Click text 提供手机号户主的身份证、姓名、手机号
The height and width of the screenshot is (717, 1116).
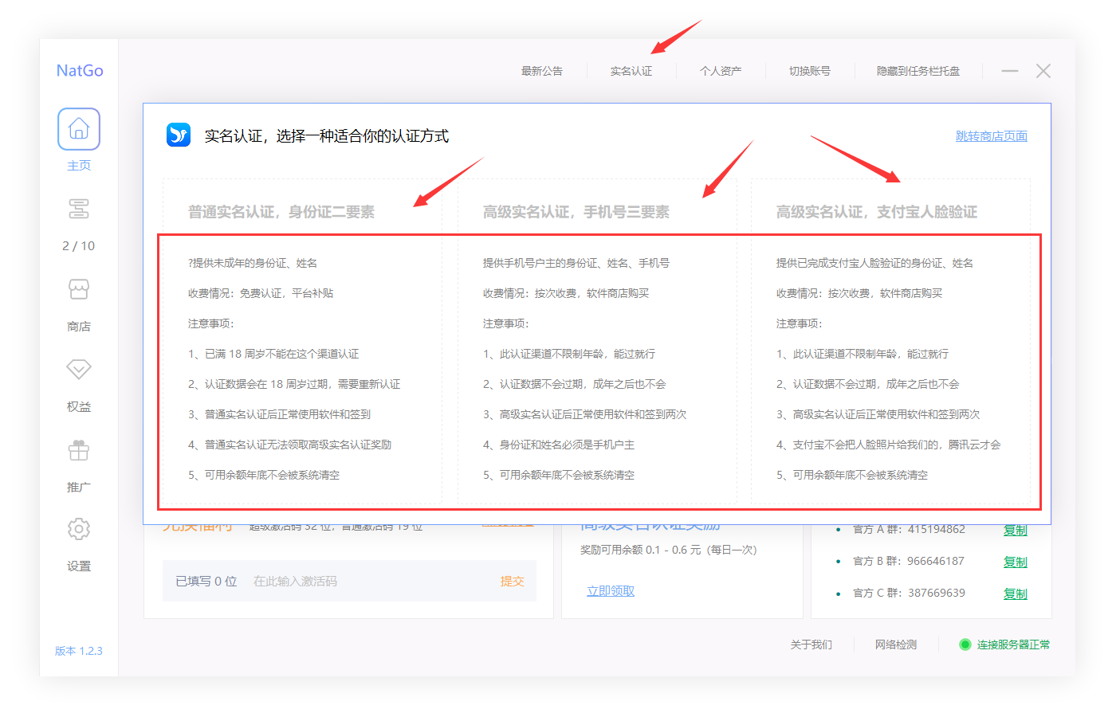click(x=576, y=263)
